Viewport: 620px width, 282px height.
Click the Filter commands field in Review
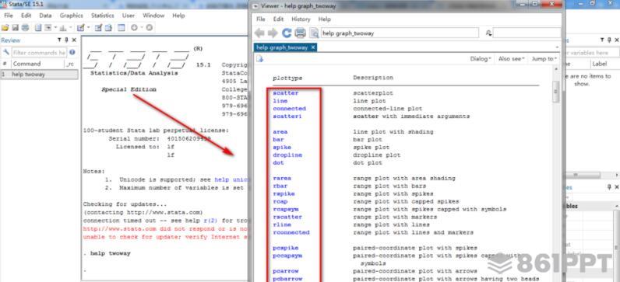tap(39, 53)
